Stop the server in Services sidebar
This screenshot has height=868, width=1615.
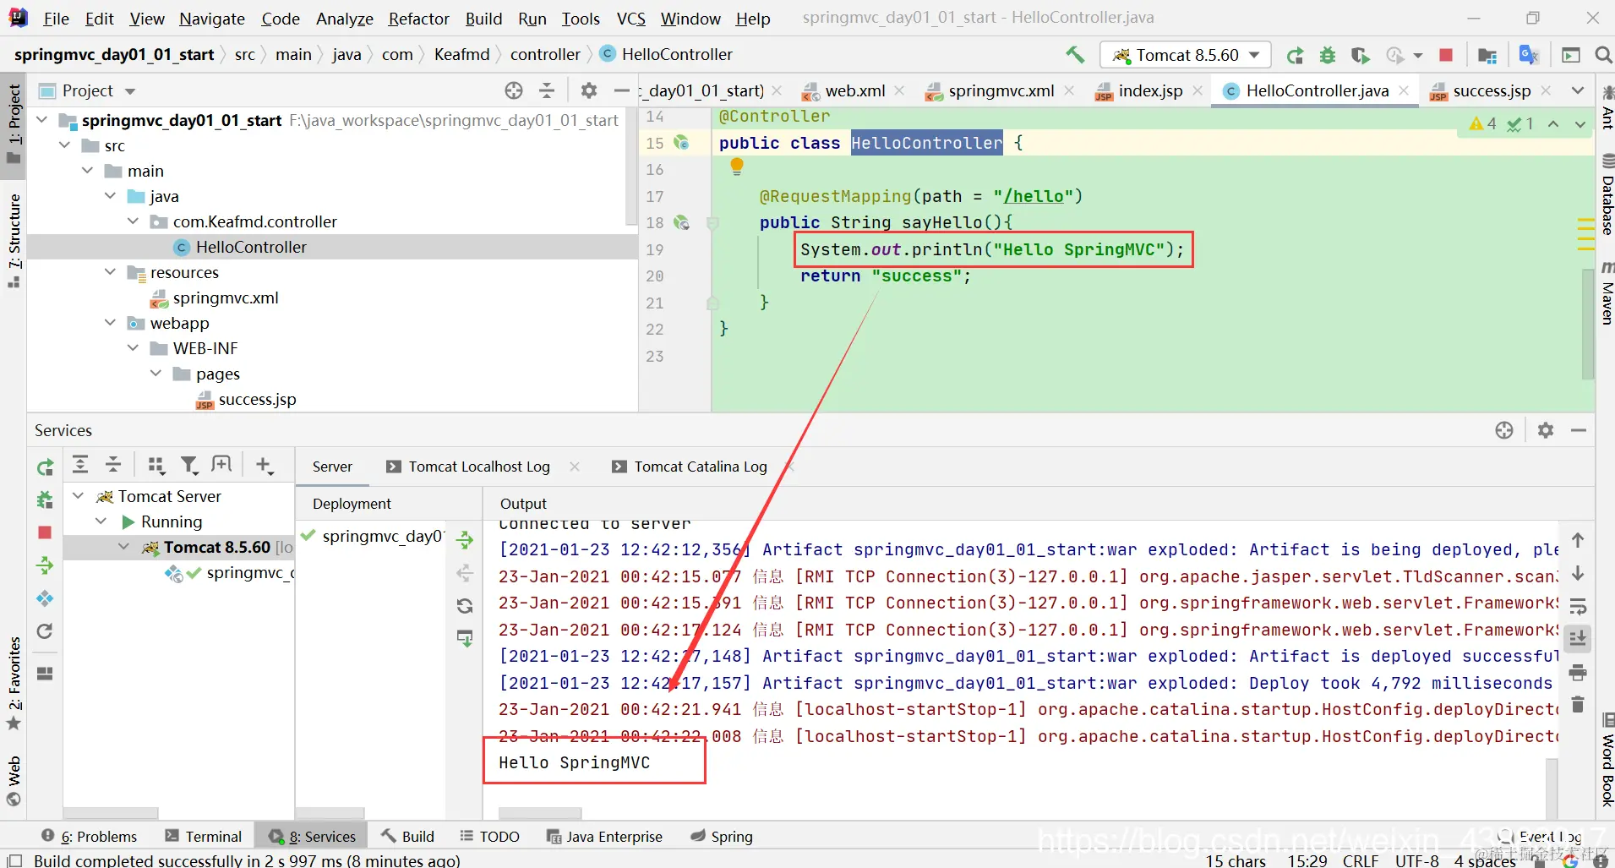tap(46, 532)
